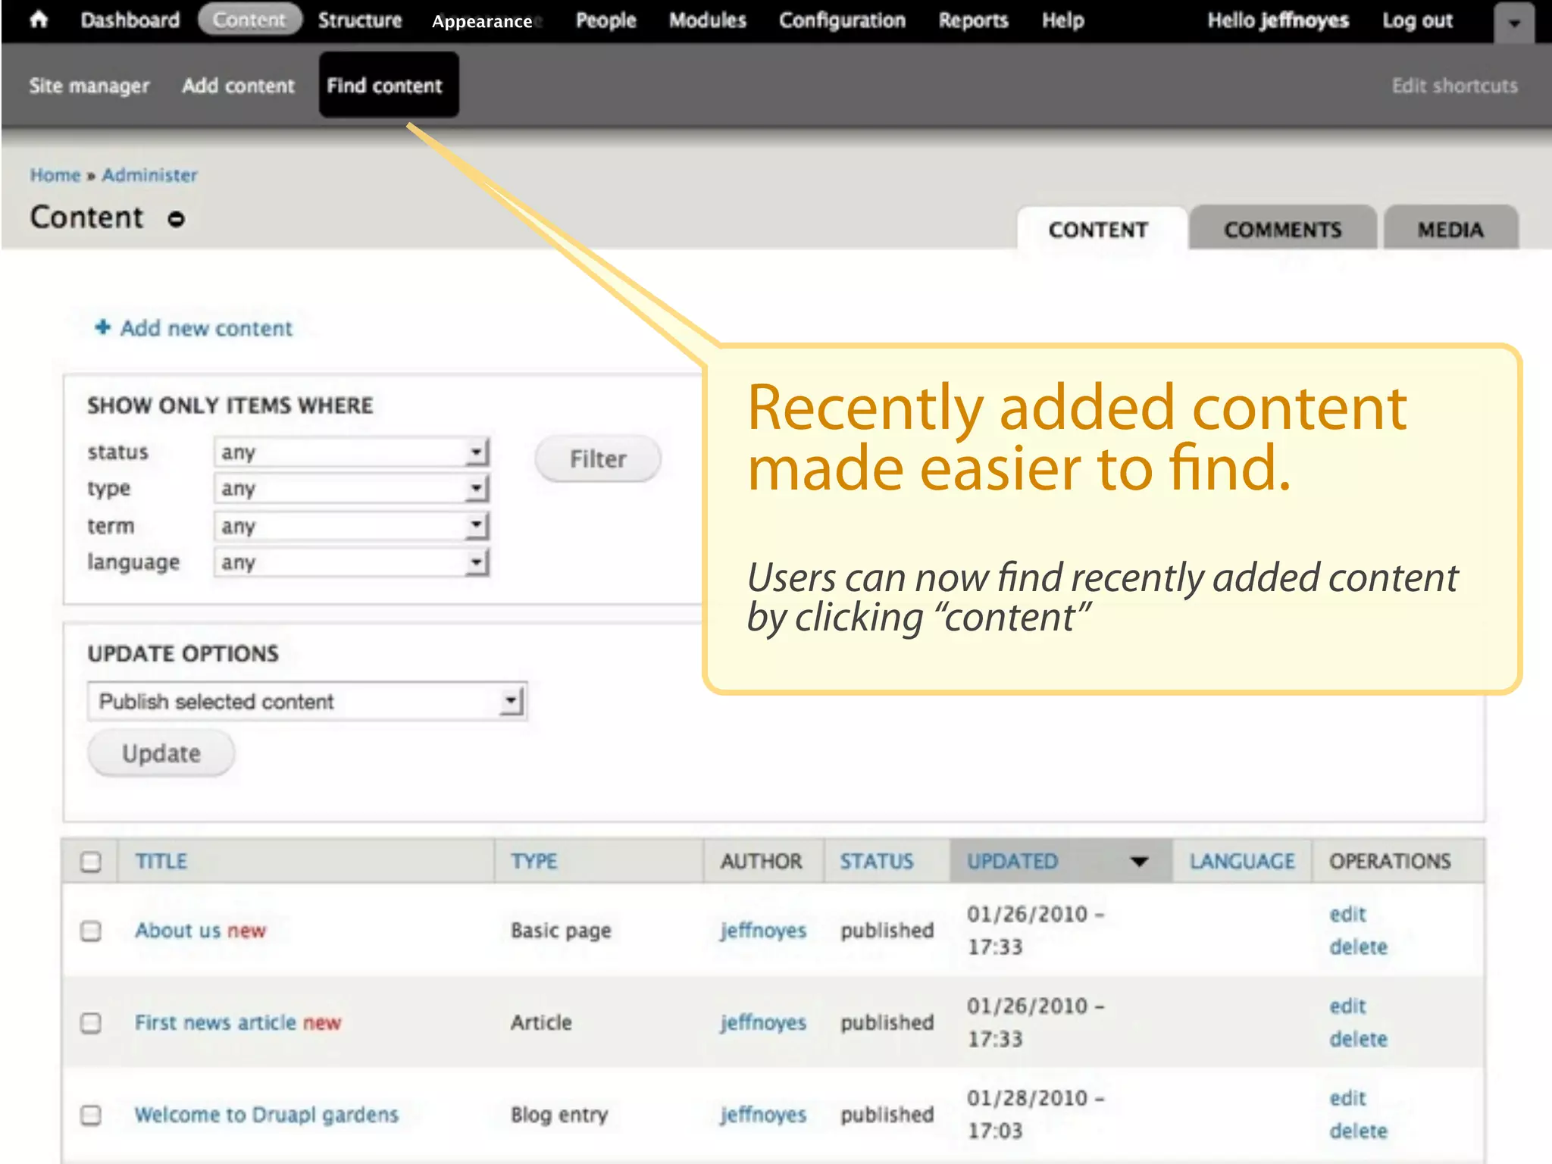Viewport: 1552px width, 1164px height.
Task: Click the toolbar drawer toggle arrow
Action: pos(1513,23)
